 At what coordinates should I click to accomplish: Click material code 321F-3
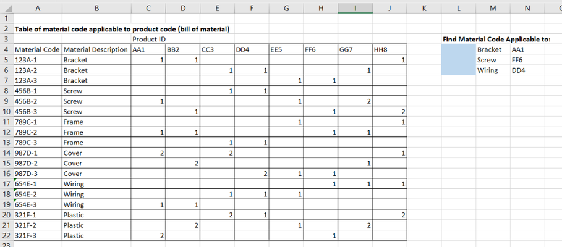tap(38, 235)
